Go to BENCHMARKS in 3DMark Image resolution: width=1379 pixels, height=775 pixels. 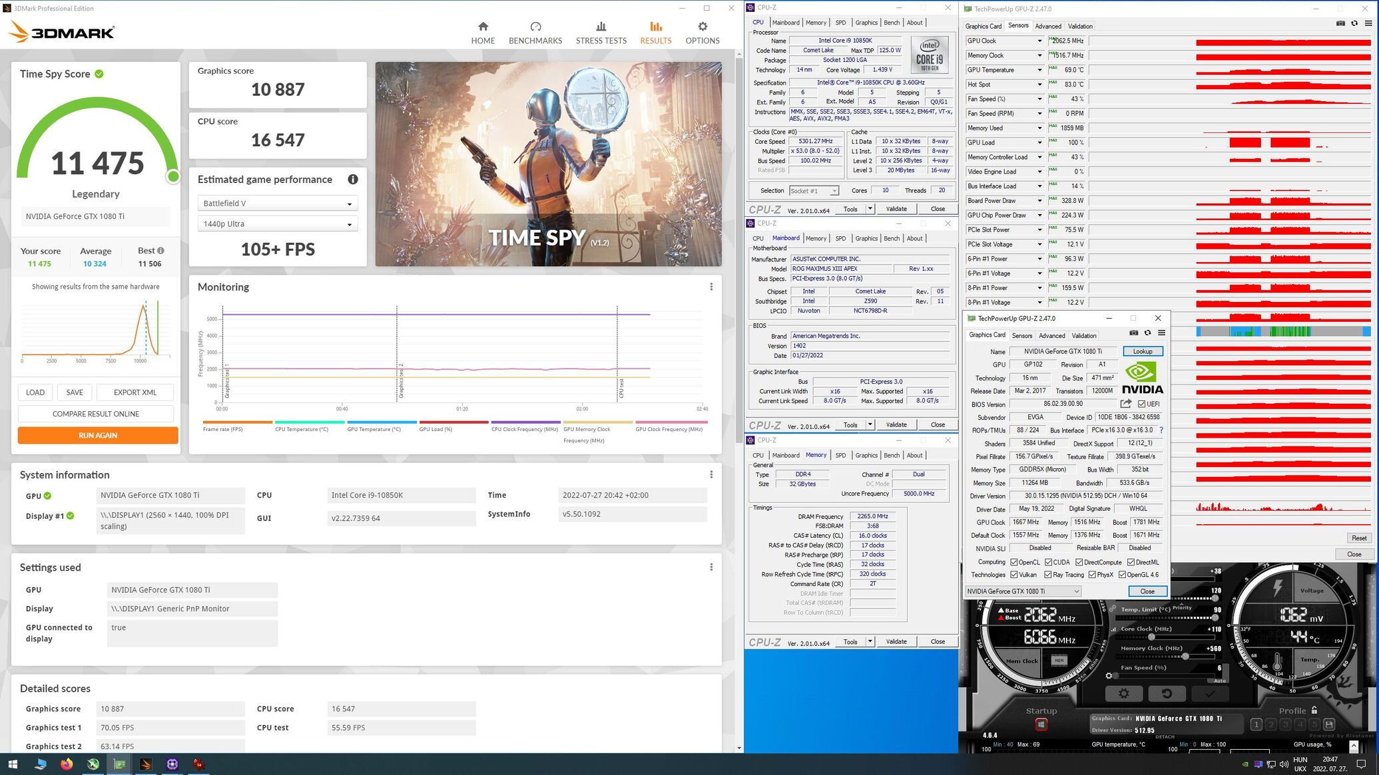pos(535,33)
